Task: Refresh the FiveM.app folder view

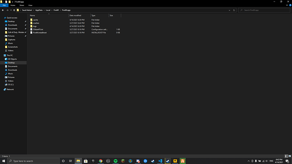Action: coord(234,10)
